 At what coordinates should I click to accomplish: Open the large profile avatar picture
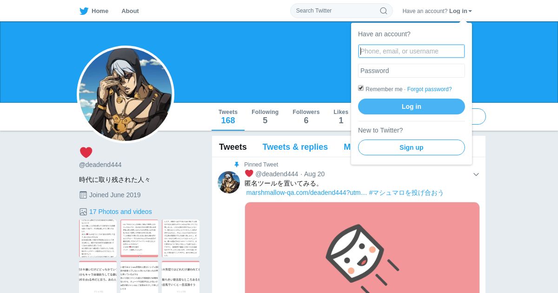click(126, 94)
